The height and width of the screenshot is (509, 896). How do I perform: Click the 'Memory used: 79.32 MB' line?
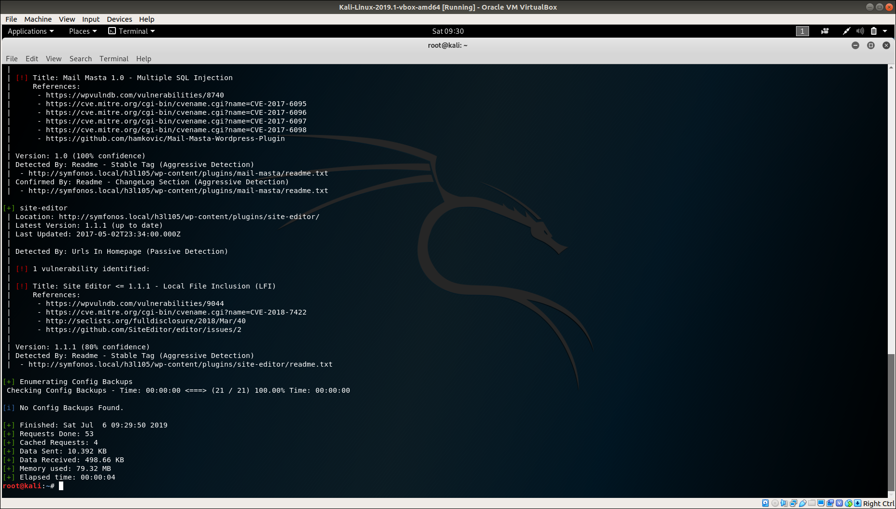65,468
